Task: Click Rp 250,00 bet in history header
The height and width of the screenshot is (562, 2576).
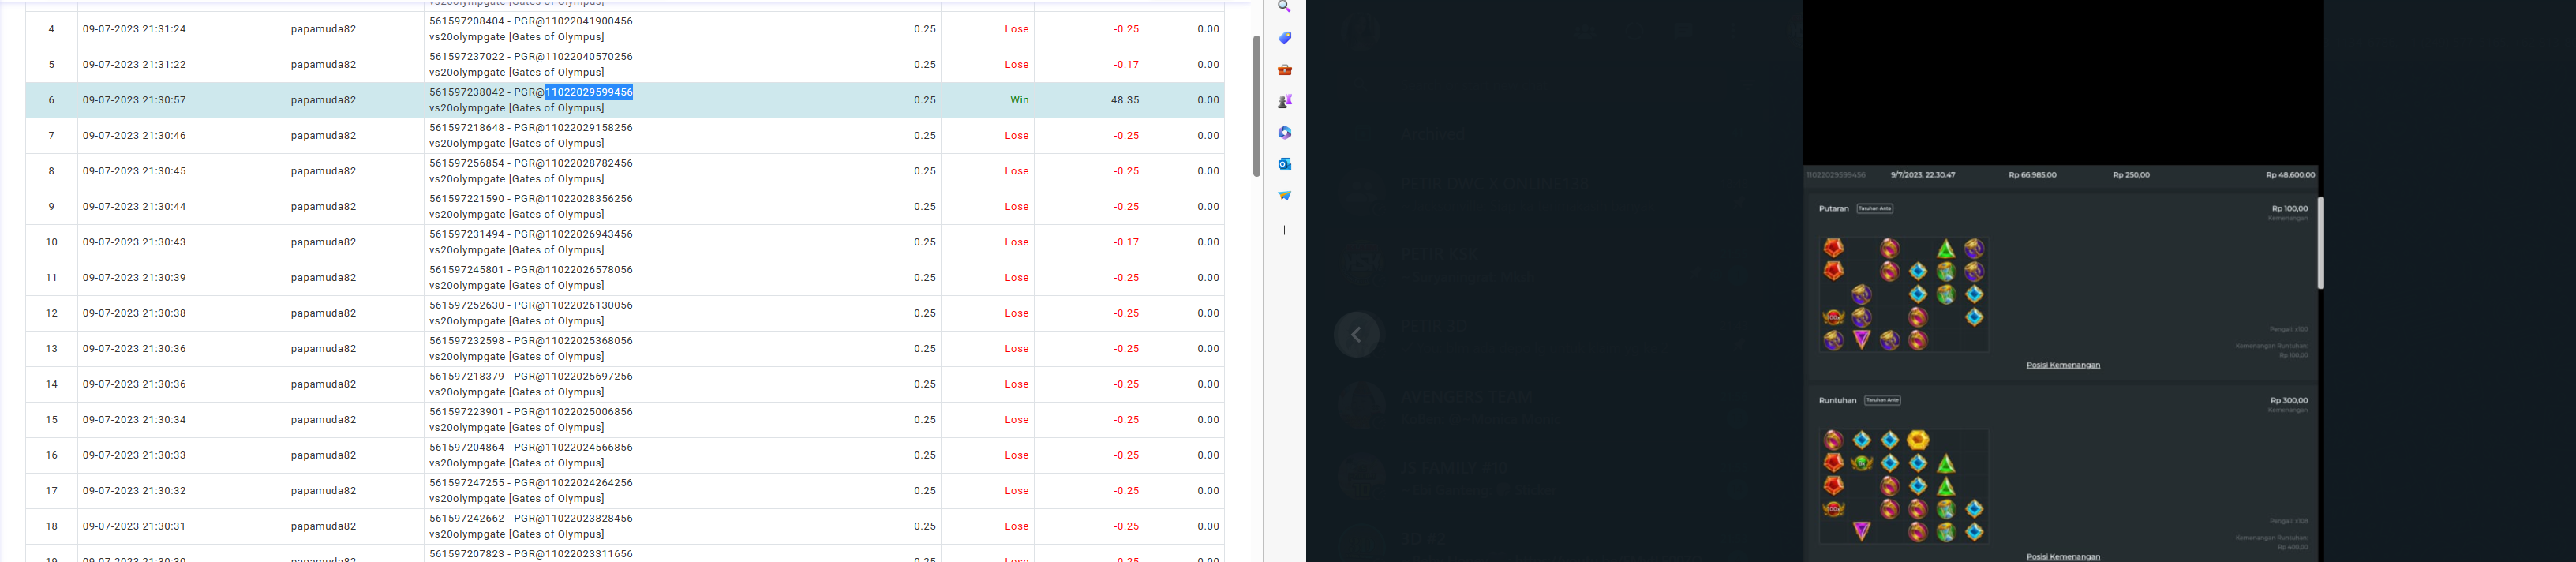Action: pyautogui.click(x=2131, y=175)
